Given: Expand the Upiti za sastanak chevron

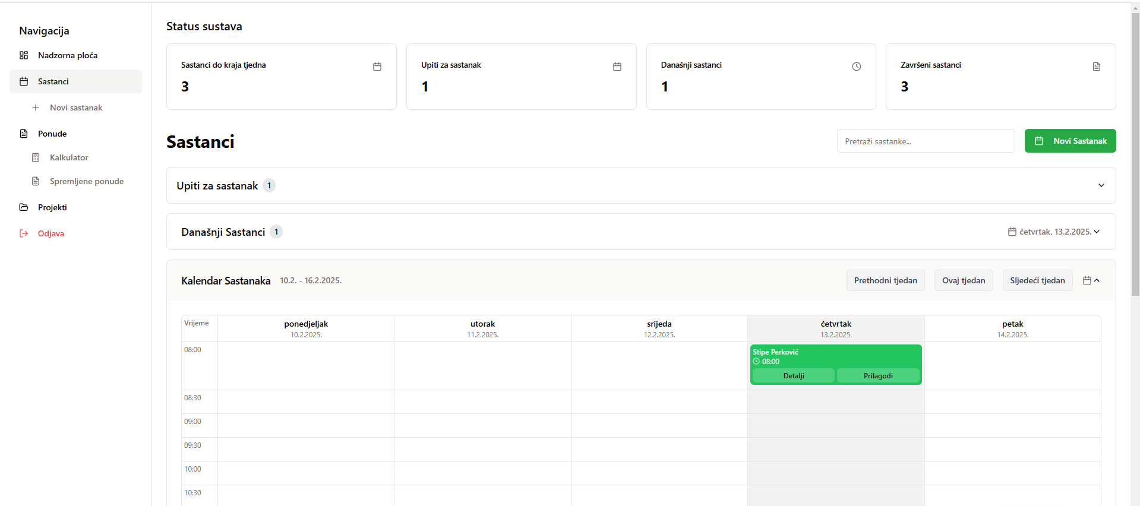Looking at the screenshot, I should tap(1101, 185).
